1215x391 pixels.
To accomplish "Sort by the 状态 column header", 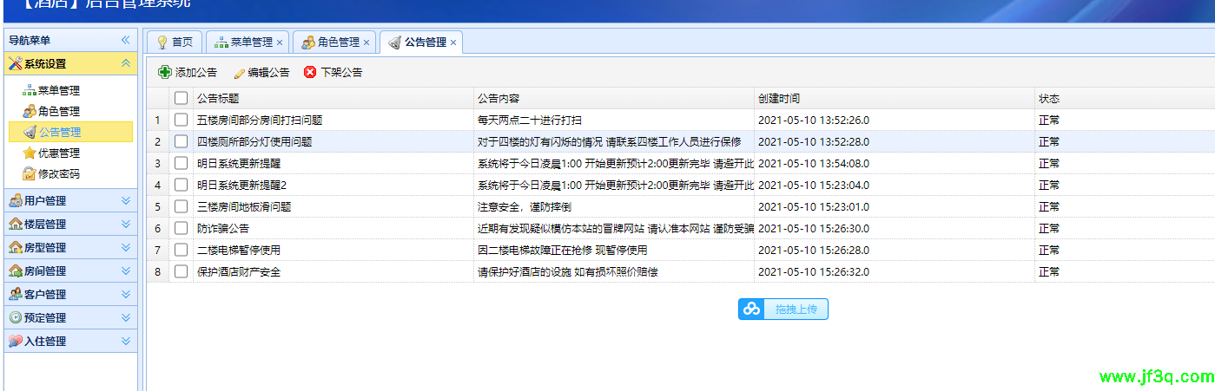I will (1125, 98).
